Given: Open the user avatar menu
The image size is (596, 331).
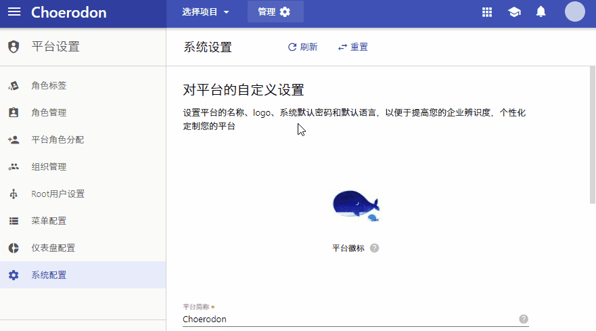Looking at the screenshot, I should 575,12.
